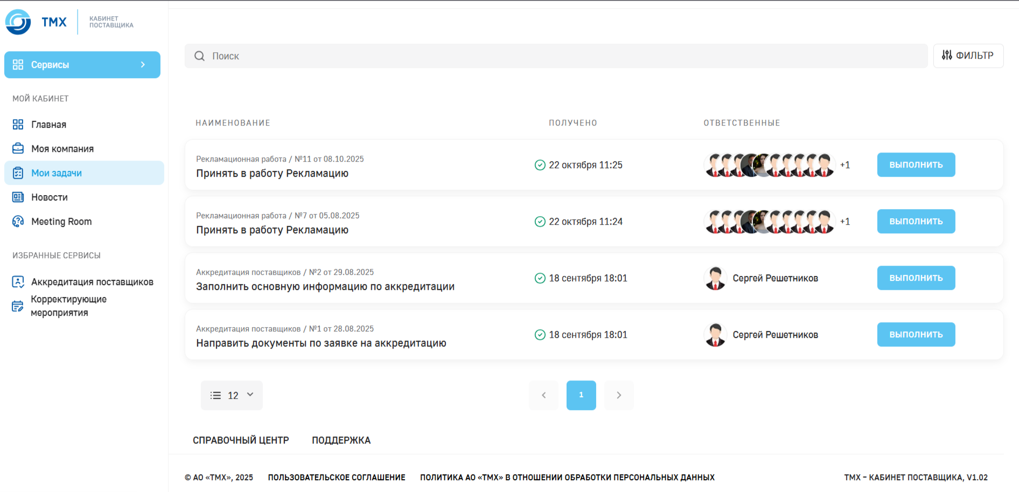
Task: Go to the previous page arrow
Action: 543,396
